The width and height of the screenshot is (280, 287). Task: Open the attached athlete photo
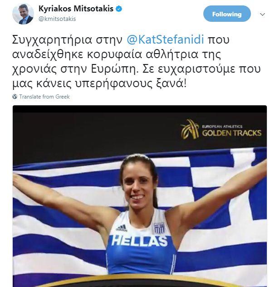(x=140, y=196)
